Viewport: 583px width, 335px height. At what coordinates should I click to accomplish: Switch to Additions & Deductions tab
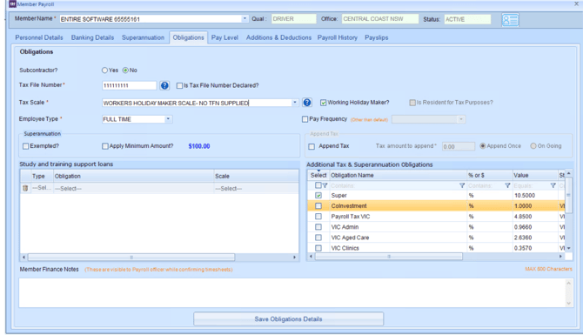[278, 37]
